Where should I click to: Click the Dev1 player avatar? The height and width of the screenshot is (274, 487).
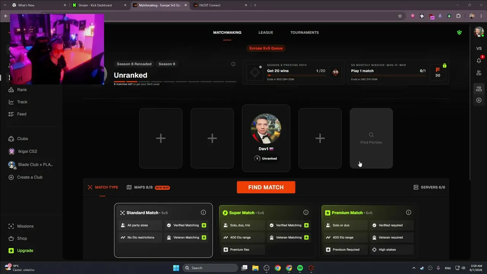coord(266,129)
